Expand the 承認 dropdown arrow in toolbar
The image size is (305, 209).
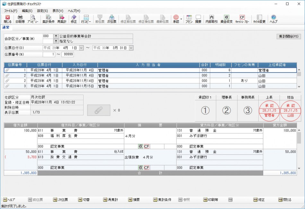point(181,19)
